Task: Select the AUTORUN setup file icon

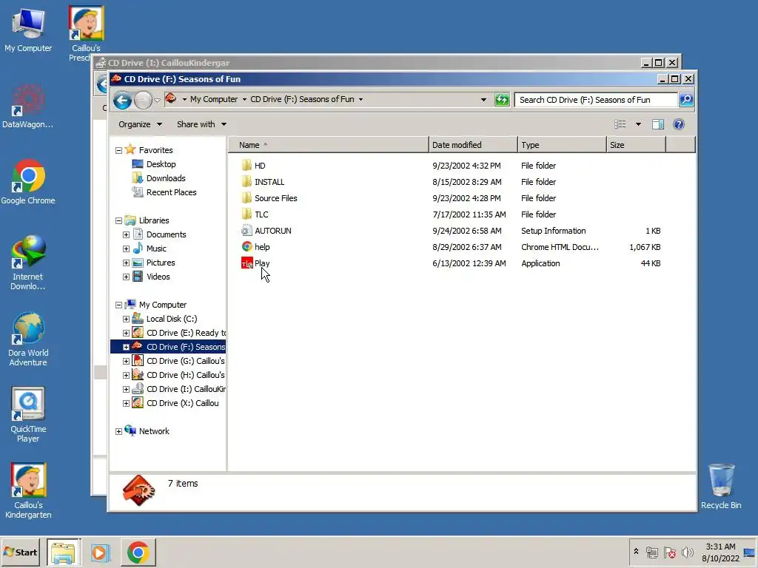Action: click(246, 231)
